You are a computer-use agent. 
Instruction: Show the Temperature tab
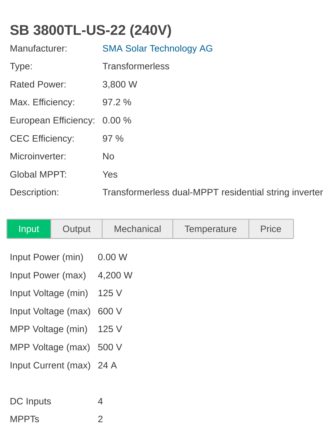(210, 229)
